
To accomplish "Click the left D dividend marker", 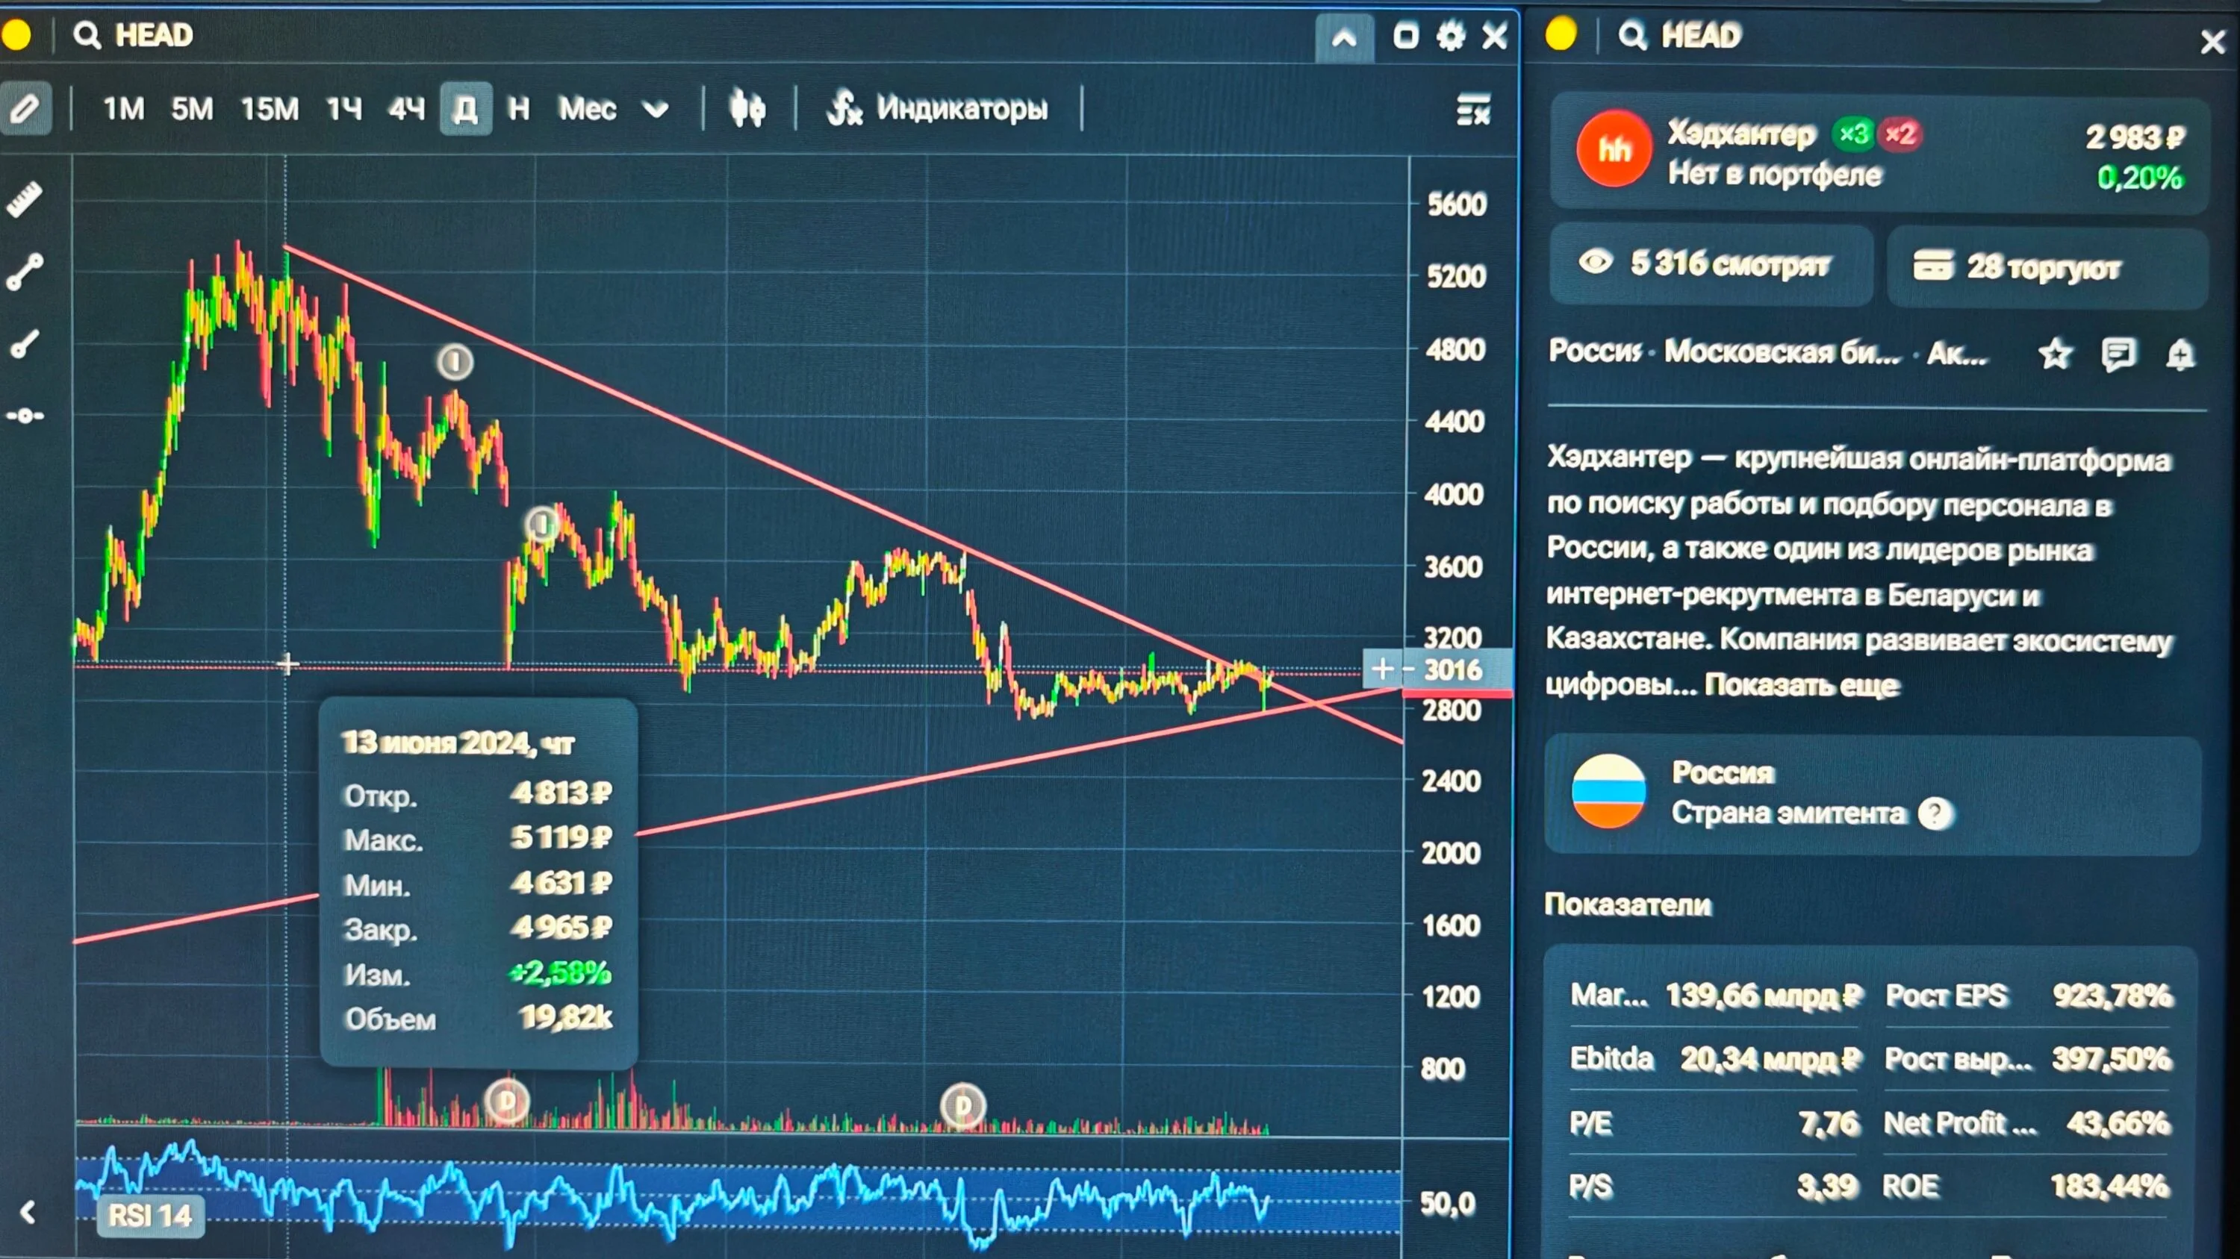I will pos(507,1102).
